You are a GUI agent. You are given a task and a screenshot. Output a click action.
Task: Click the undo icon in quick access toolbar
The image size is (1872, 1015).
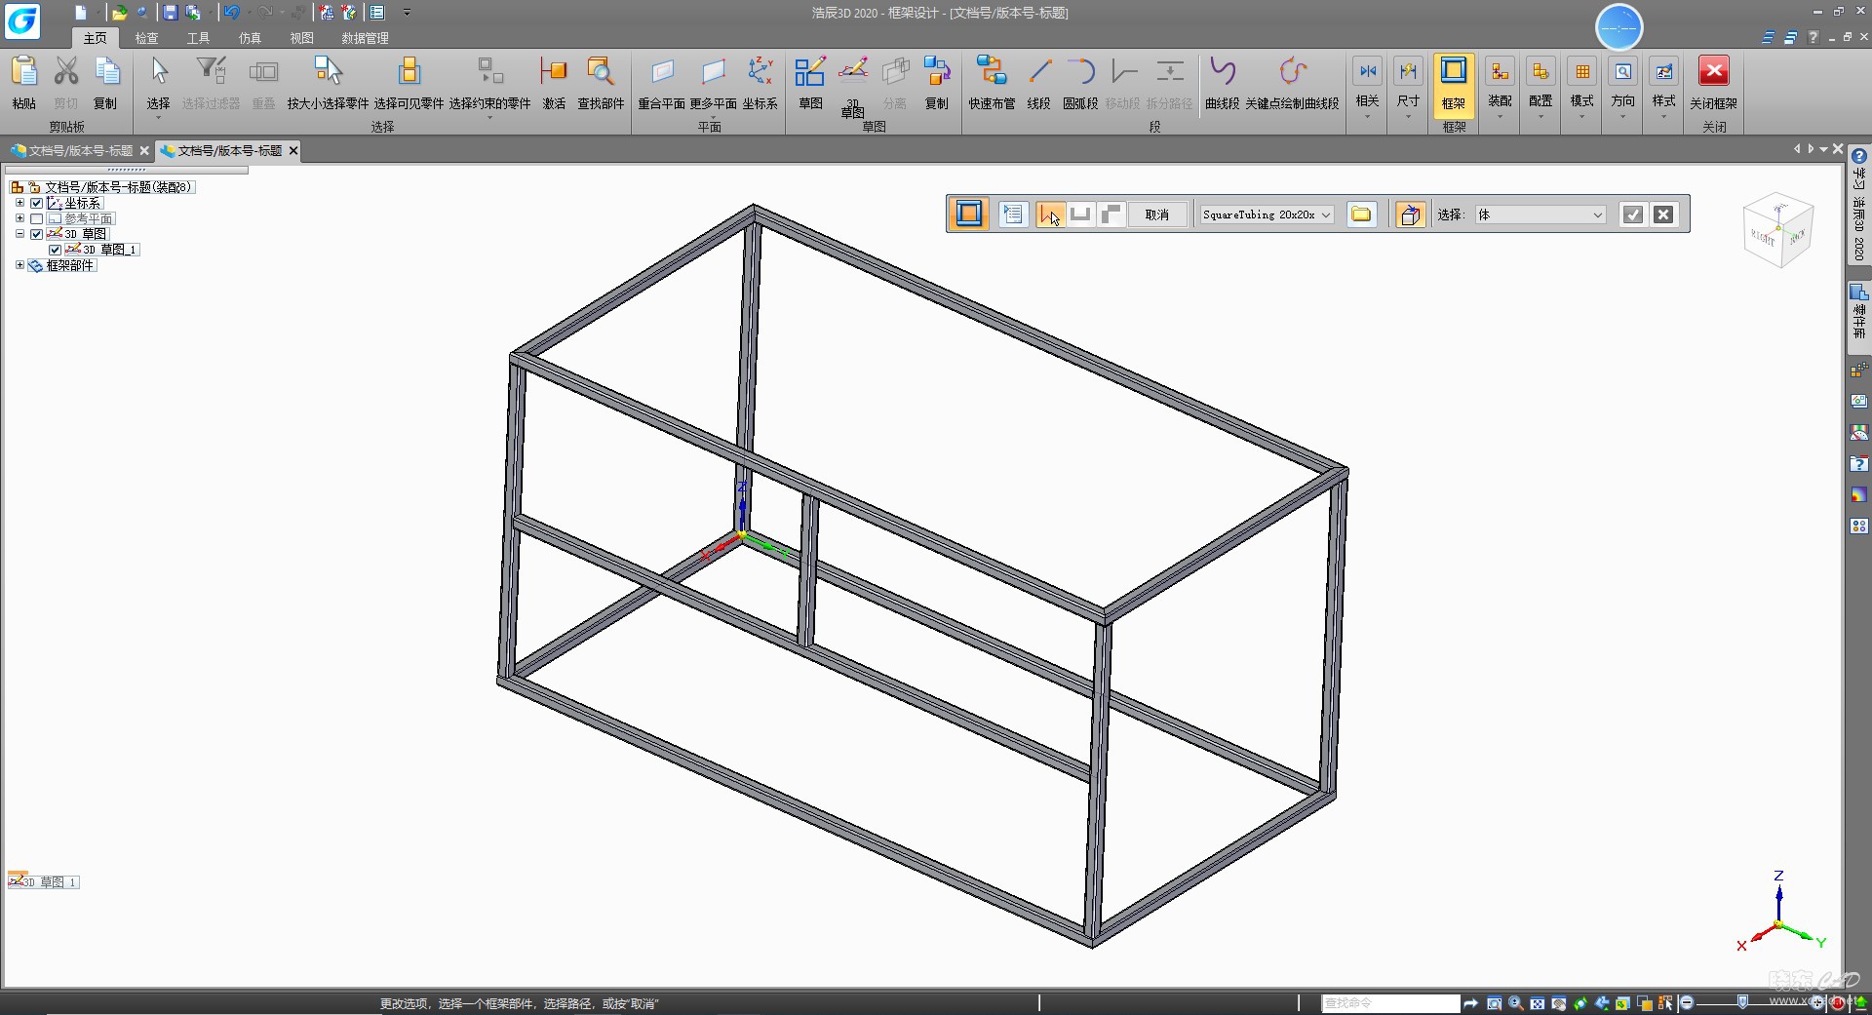pos(231,13)
